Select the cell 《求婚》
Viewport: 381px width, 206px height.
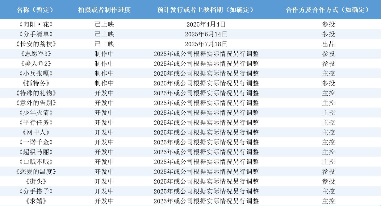36,201
